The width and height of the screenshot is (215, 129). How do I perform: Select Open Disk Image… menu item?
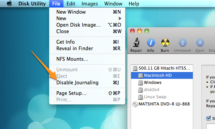click(x=87, y=25)
